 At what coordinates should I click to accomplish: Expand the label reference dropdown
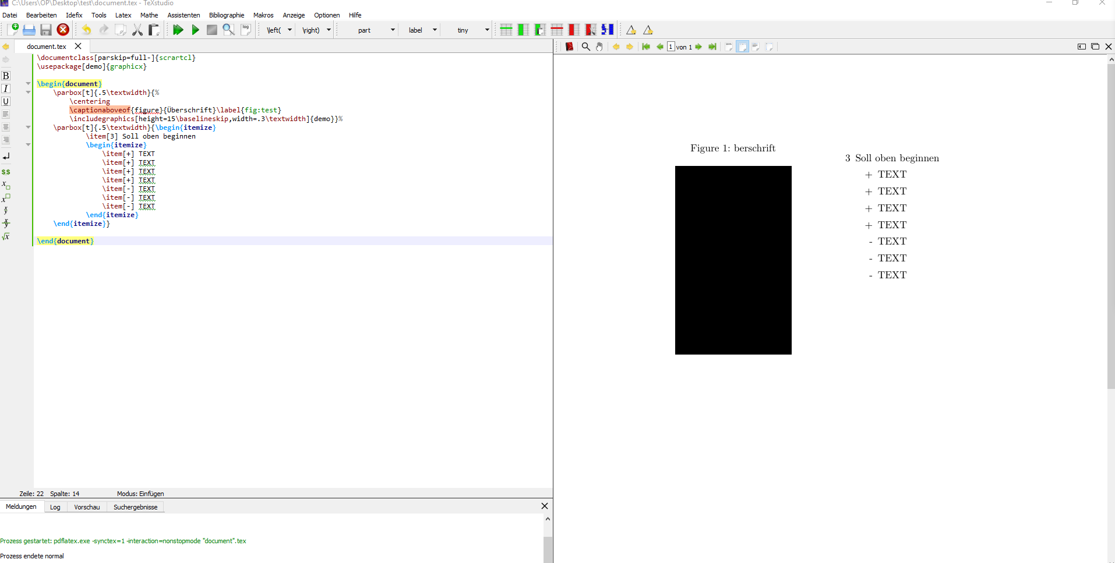[435, 30]
